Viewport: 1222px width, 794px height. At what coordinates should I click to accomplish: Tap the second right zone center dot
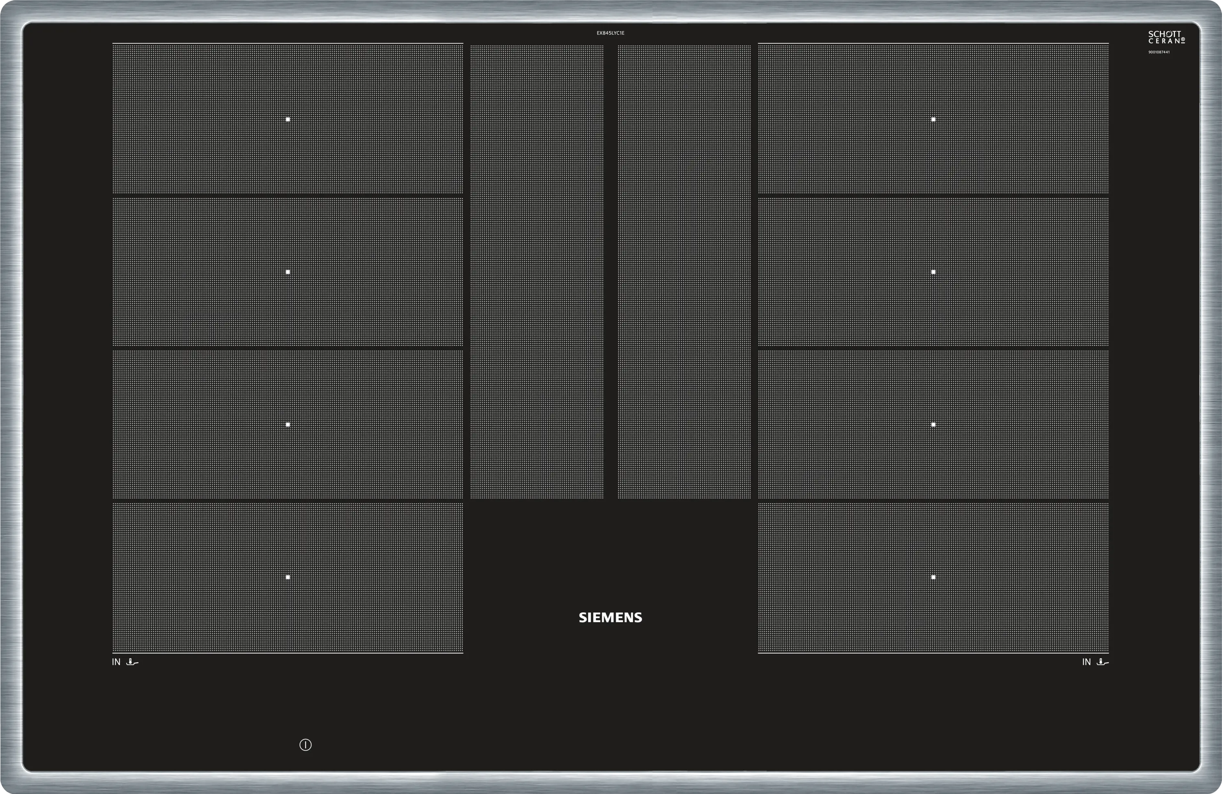coord(933,272)
